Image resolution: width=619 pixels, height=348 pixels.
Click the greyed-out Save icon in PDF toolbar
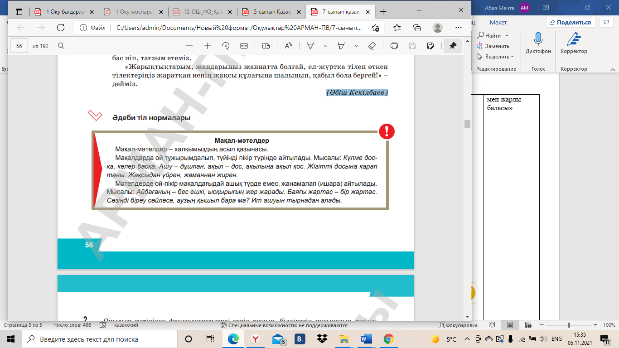[x=412, y=46]
